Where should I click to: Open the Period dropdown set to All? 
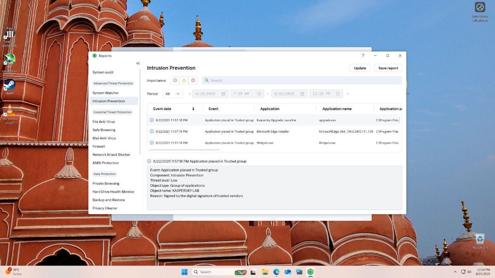pyautogui.click(x=173, y=94)
